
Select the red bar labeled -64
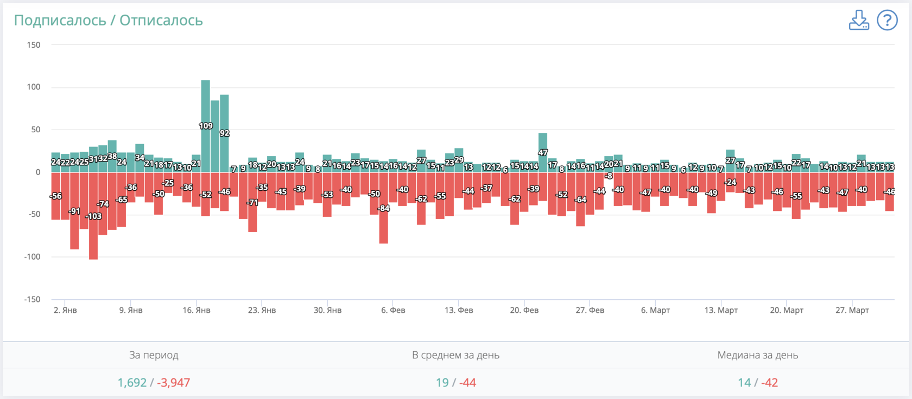pos(580,200)
